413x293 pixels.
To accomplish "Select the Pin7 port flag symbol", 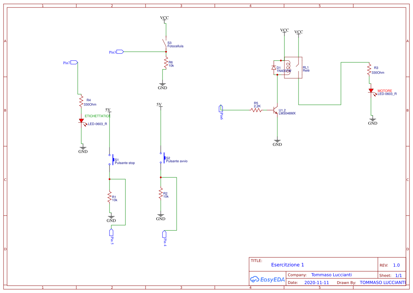I will click(x=74, y=63).
